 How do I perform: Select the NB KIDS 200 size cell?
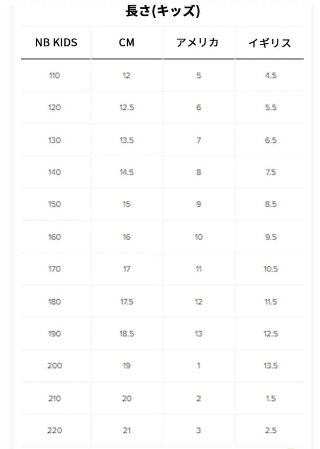54,366
